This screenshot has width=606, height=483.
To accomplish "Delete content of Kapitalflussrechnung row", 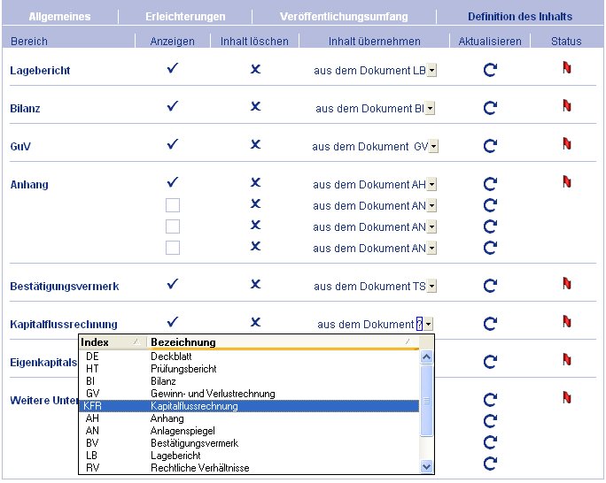I will click(255, 322).
